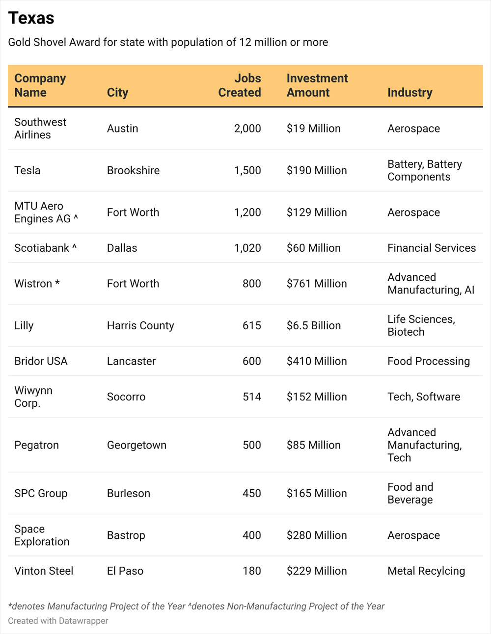Select the MTU Aero Engines AG entry
The height and width of the screenshot is (634, 491).
click(46, 212)
